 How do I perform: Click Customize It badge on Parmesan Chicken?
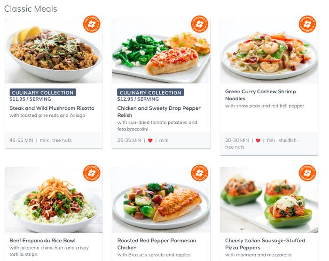[200, 173]
